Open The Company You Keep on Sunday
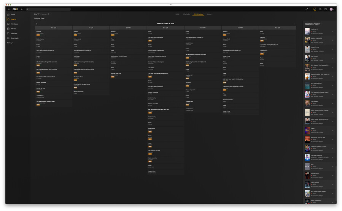342x211 pixels. (x=165, y=152)
